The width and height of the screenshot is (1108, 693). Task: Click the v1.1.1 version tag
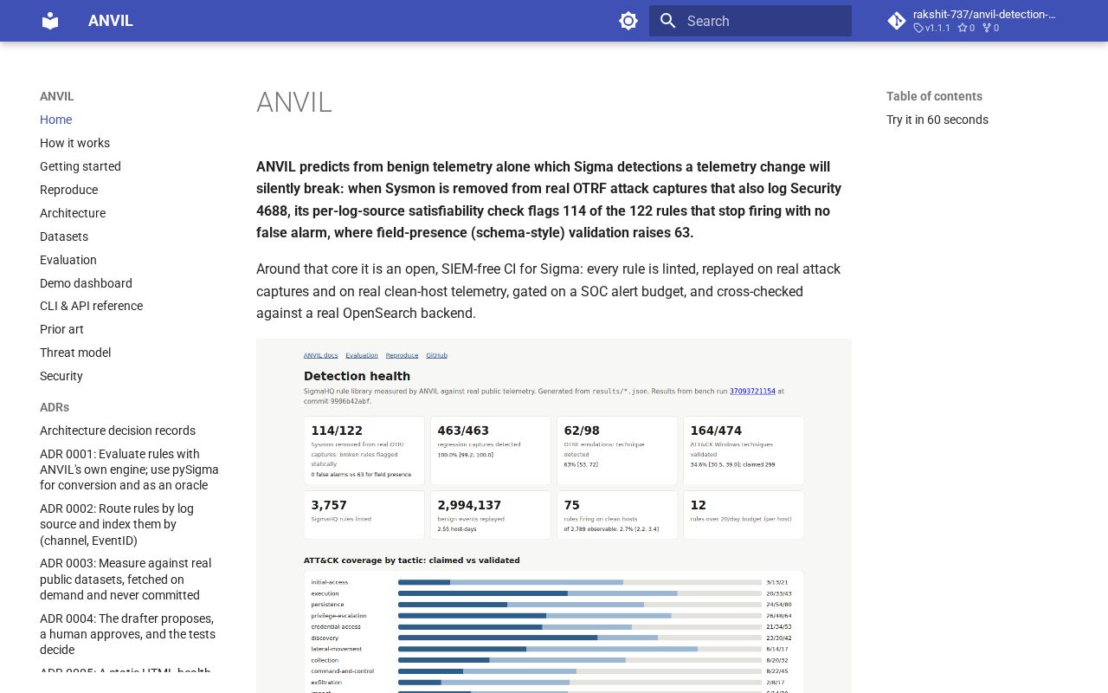click(932, 28)
